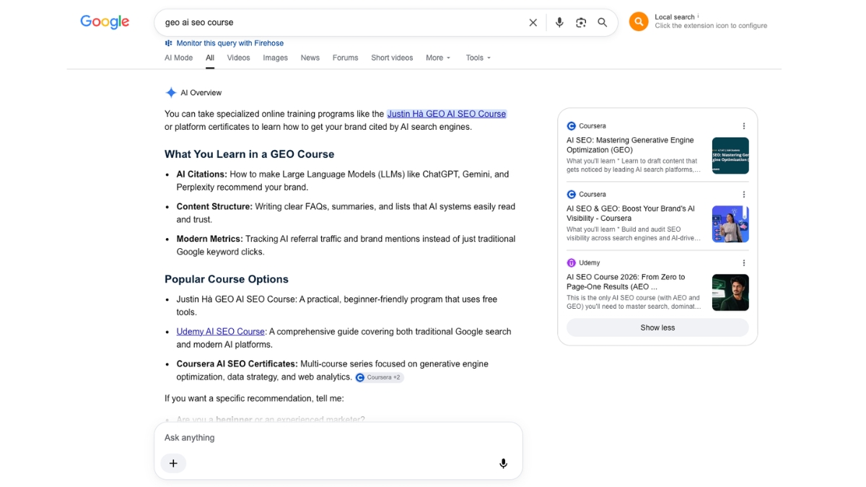The width and height of the screenshot is (866, 487).
Task: Click the magnifier search icon in search box
Action: [x=603, y=22]
